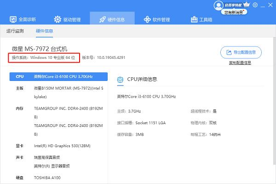Select the 硬盘 row in hardware list
The height and width of the screenshot is (184, 276).
point(58,178)
